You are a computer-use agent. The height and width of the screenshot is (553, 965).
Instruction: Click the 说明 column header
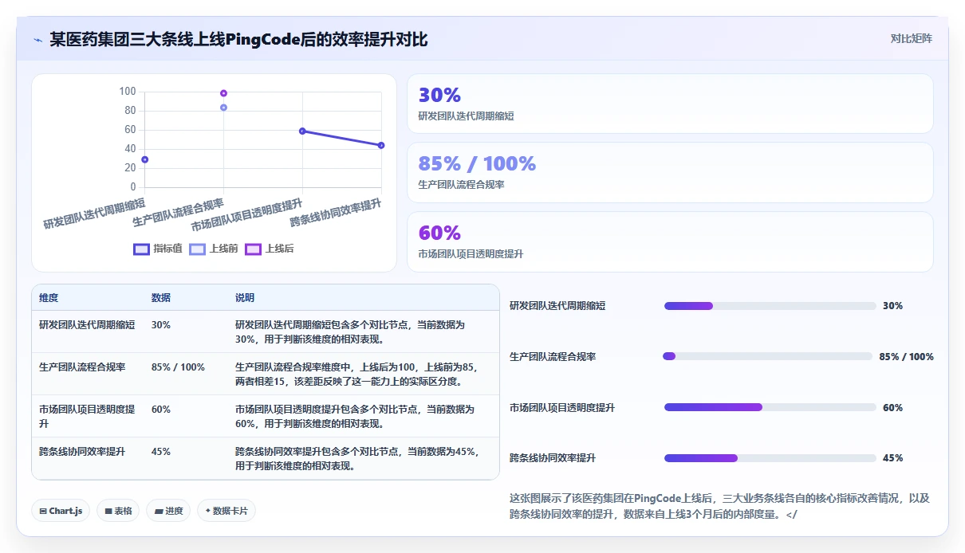(x=245, y=298)
